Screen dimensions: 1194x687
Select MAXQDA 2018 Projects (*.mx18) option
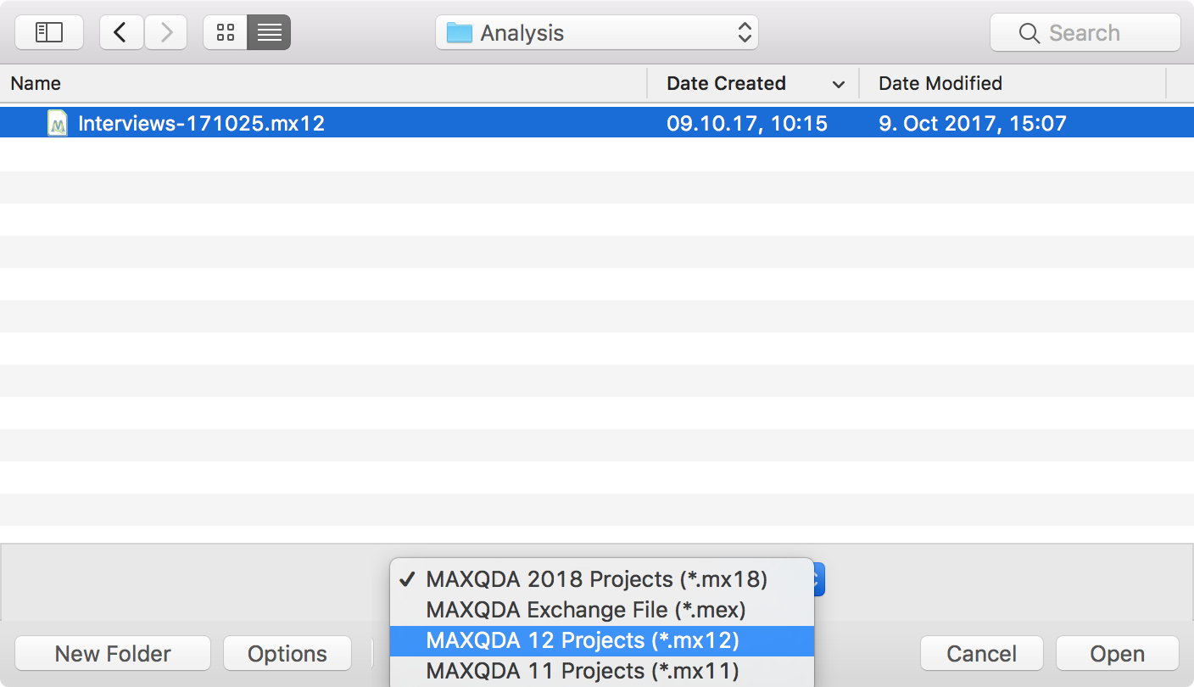coord(596,579)
